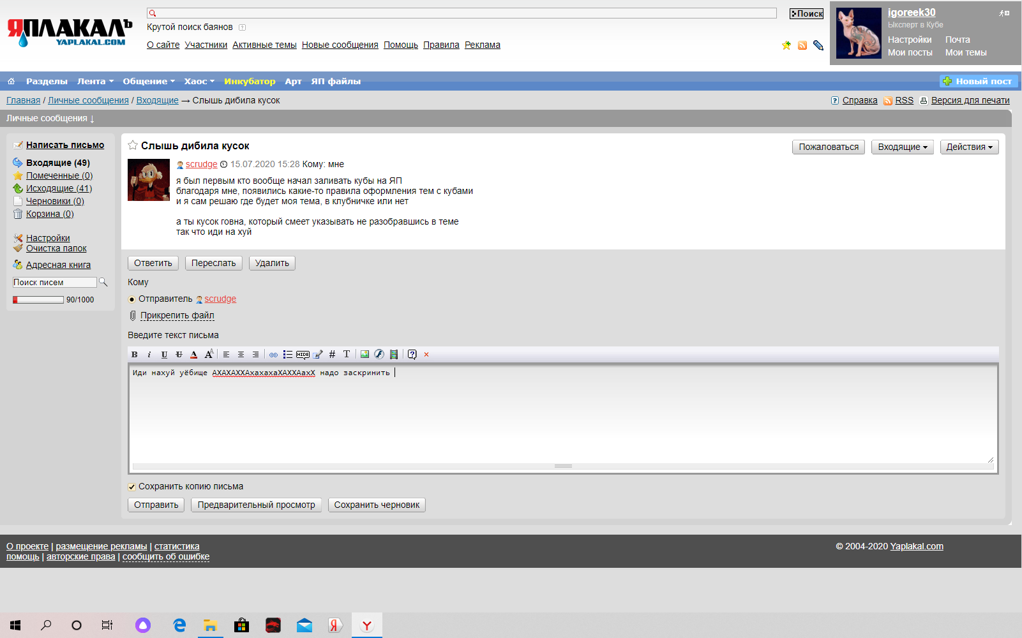Image resolution: width=1022 pixels, height=638 pixels.
Task: Open the "Действия" dropdown button
Action: pos(970,147)
